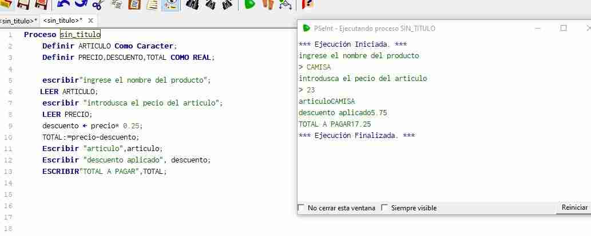Click the 'LEER PRECIO;' line
Screen dimensions: 591x236
(x=67, y=114)
